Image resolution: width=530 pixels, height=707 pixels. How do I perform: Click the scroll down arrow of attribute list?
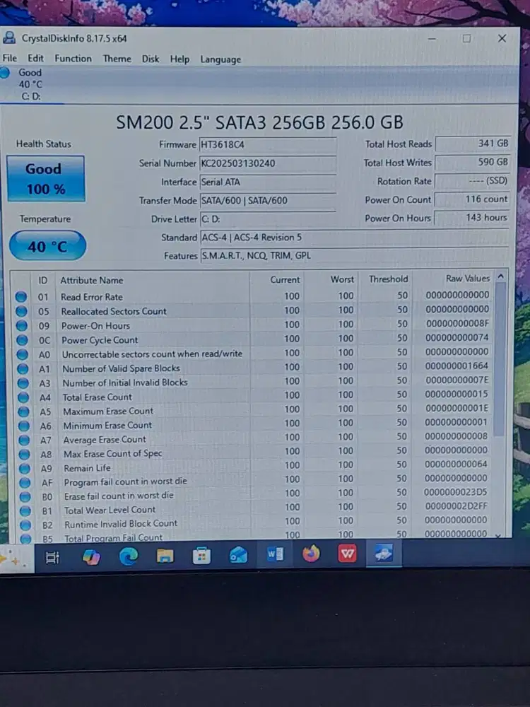click(498, 535)
